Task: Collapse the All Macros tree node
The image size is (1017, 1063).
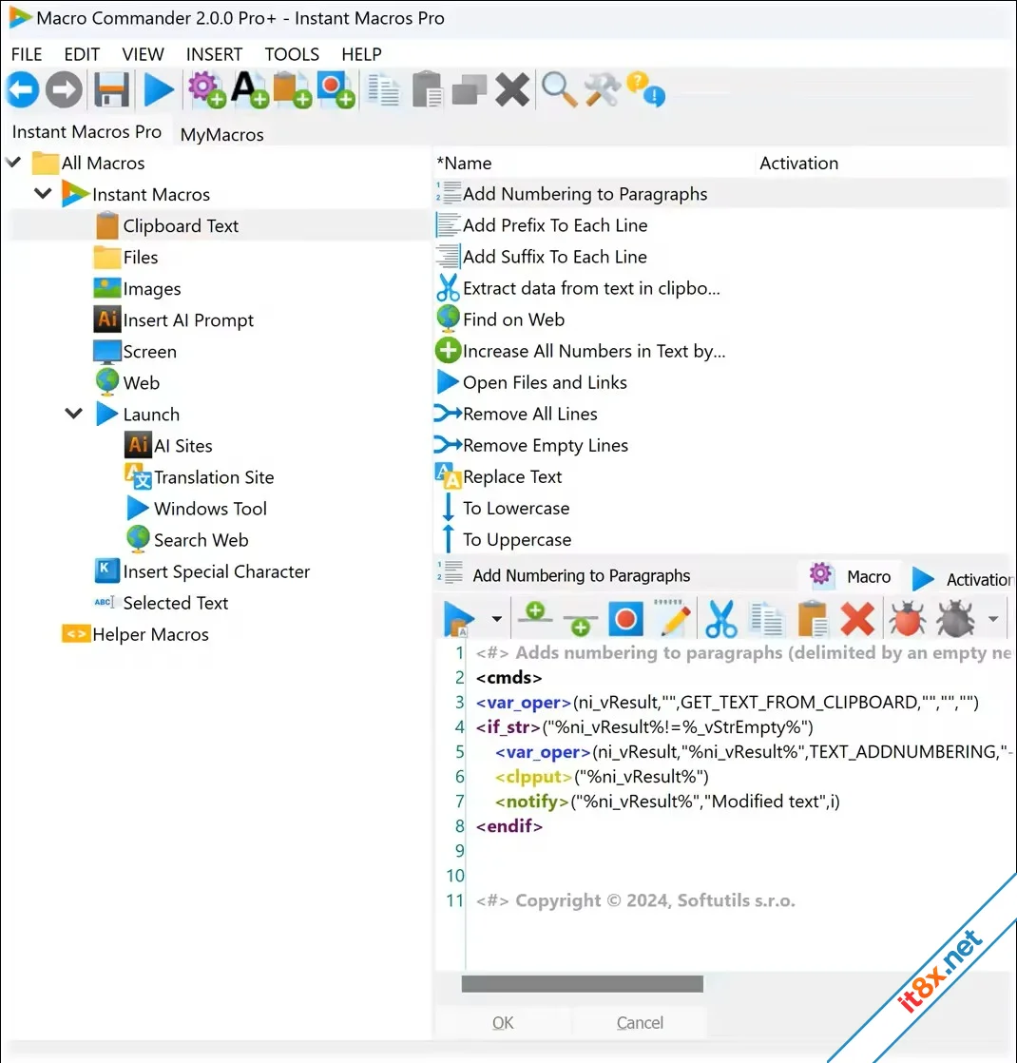Action: click(13, 163)
